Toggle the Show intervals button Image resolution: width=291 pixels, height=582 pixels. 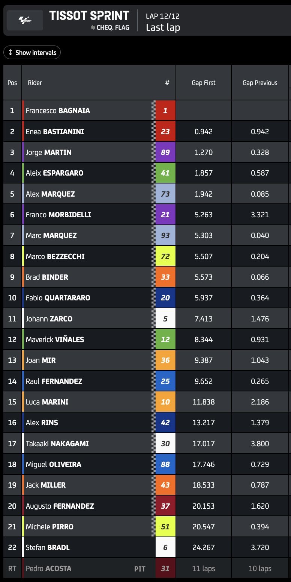click(32, 53)
